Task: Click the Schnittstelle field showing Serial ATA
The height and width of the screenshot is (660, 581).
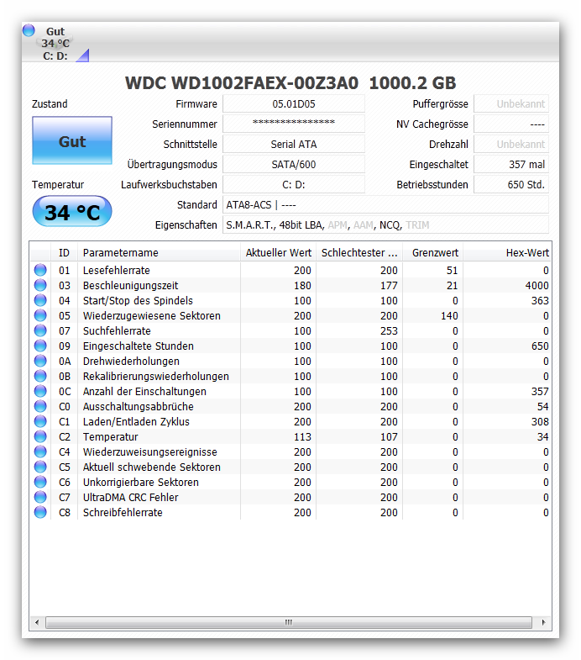Action: [294, 144]
